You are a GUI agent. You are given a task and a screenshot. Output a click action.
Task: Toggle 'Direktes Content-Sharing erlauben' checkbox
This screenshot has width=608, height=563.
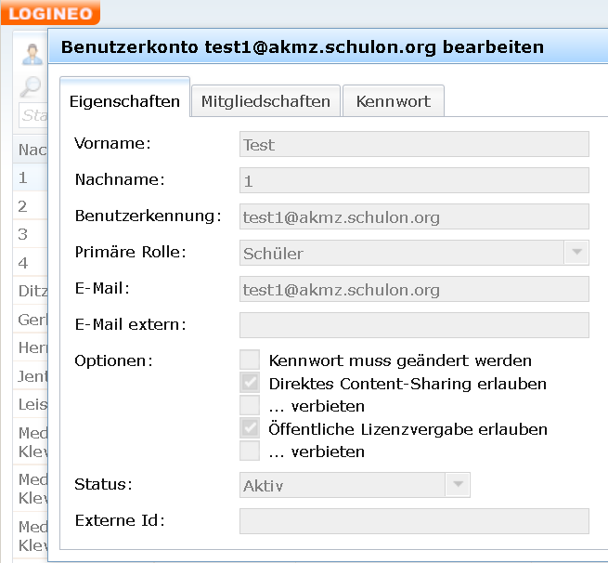pyautogui.click(x=250, y=383)
